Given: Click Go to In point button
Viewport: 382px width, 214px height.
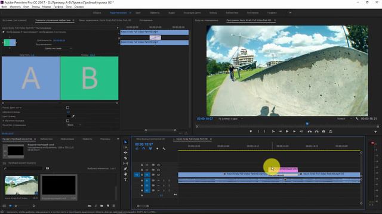Looking at the screenshot, I should (273, 131).
